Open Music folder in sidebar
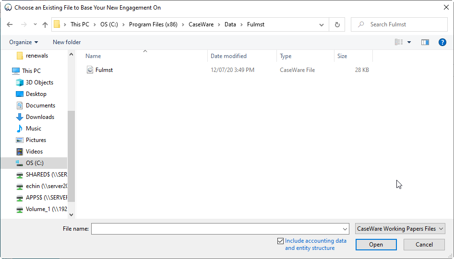This screenshot has height=259, width=454. (28, 129)
